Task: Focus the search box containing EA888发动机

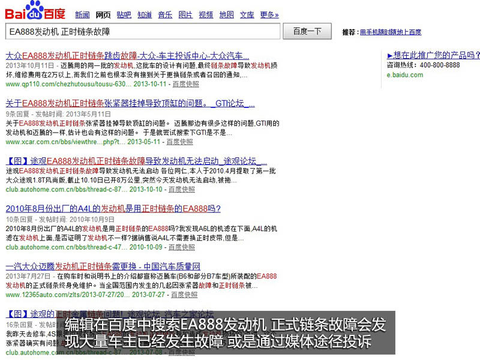Action: (x=143, y=32)
